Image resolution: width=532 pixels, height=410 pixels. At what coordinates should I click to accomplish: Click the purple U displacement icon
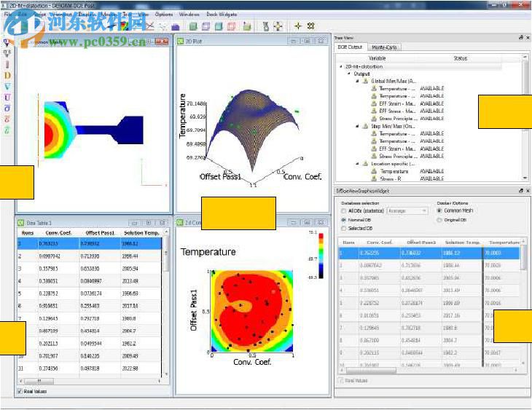point(7,97)
